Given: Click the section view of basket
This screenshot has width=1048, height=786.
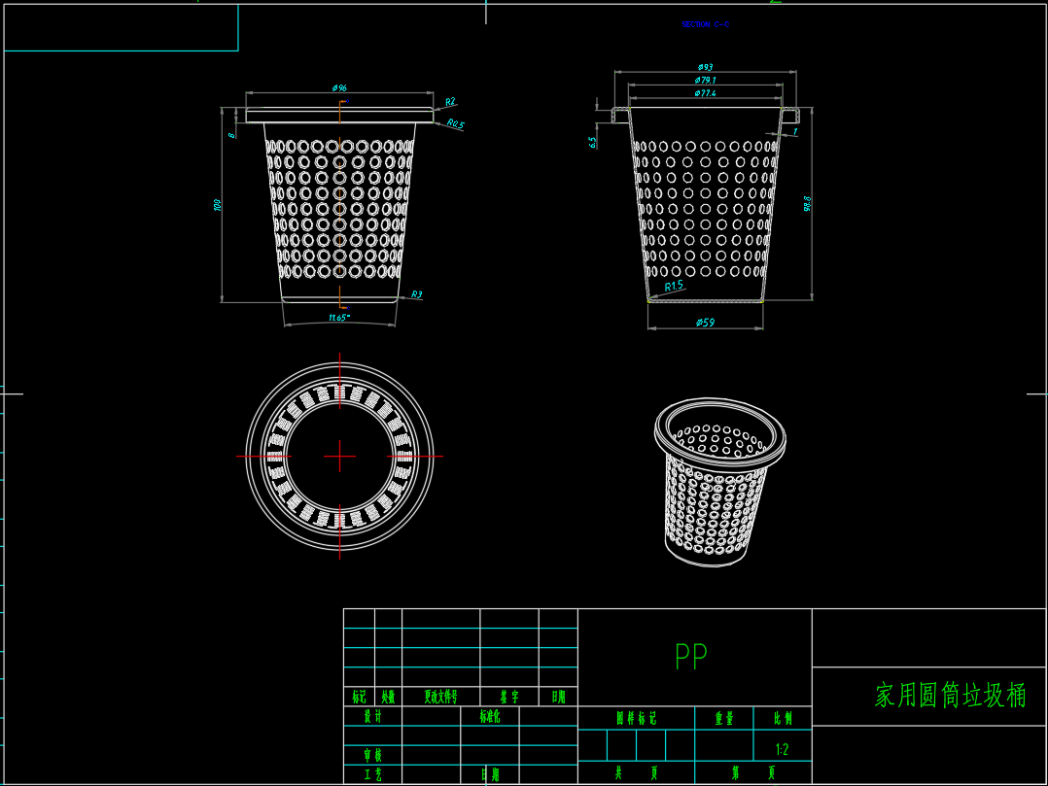Looking at the screenshot, I should pos(705,204).
